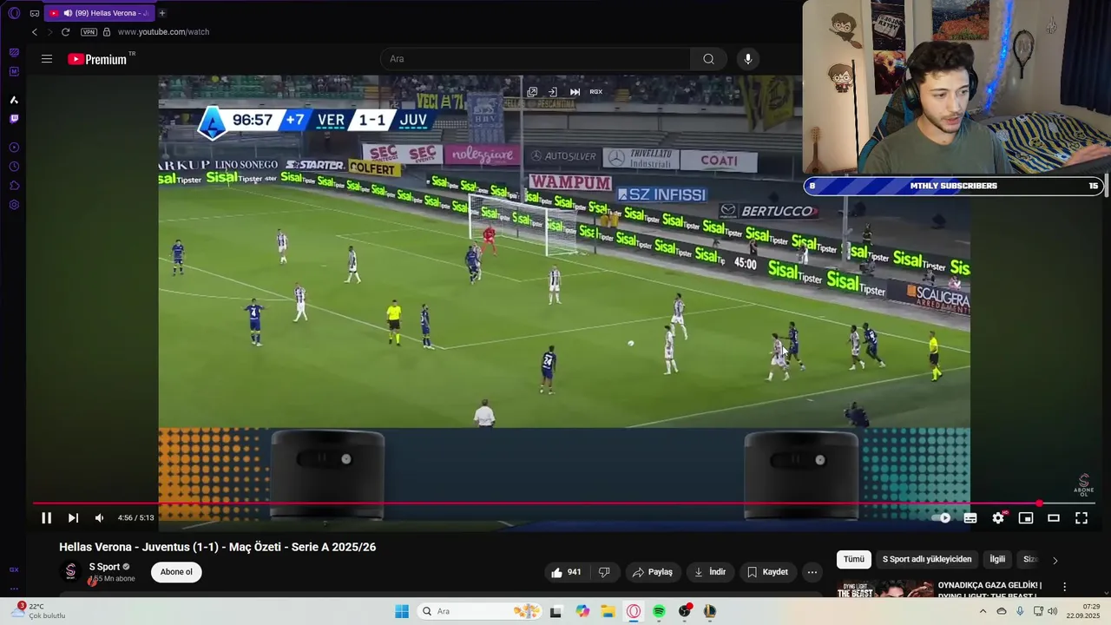Select 'S Sport adlı yükleyiciden' chip

click(x=927, y=559)
